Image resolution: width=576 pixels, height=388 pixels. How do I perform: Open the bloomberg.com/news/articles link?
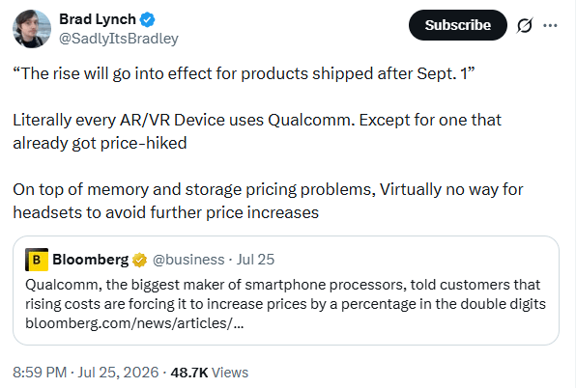134,323
